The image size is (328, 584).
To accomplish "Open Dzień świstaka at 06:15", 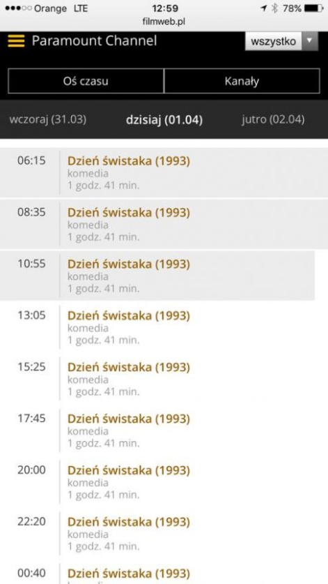I will click(x=164, y=173).
